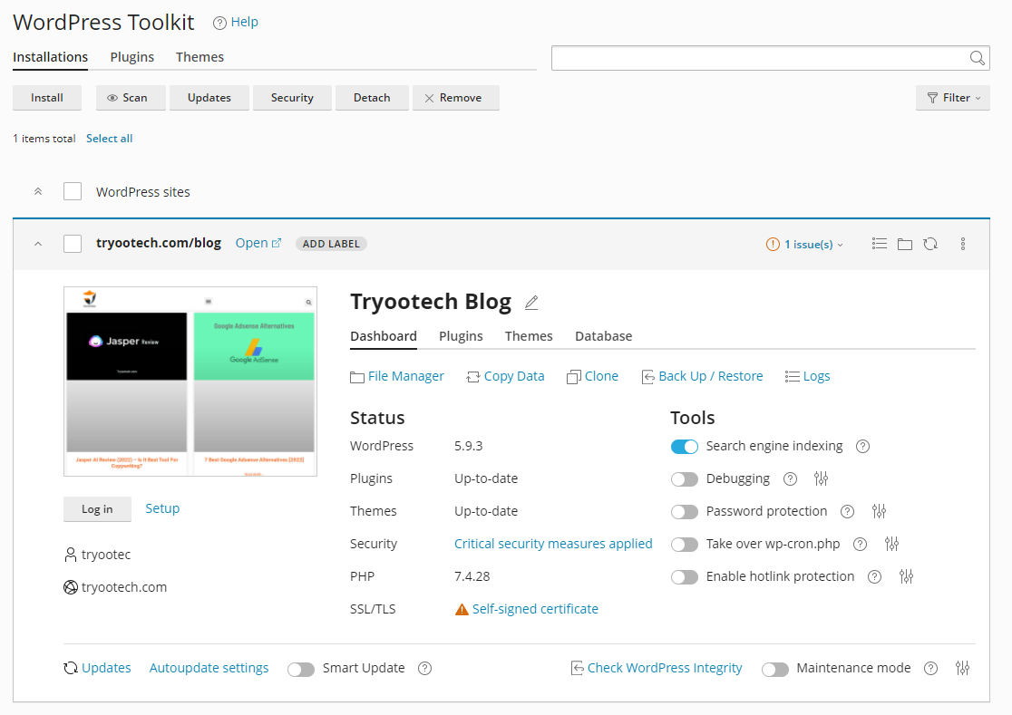Click the help icon next to Debugging
This screenshot has width=1012, height=715.
(x=790, y=479)
